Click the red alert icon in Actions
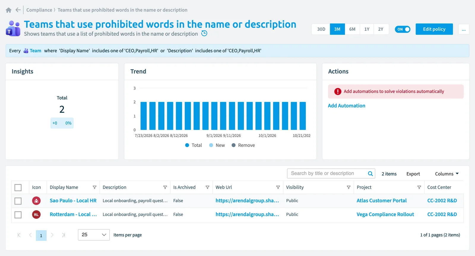The height and width of the screenshot is (256, 475). (x=338, y=92)
